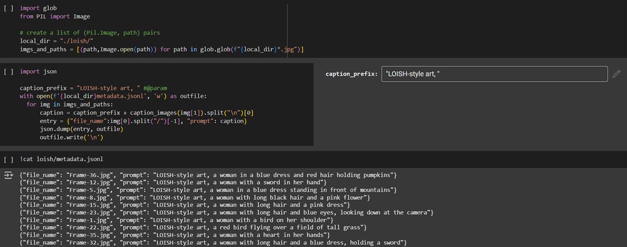Viewport: 627px width, 247px height.
Task: Click the pencil edit icon beside caption_prefix
Action: (616, 74)
